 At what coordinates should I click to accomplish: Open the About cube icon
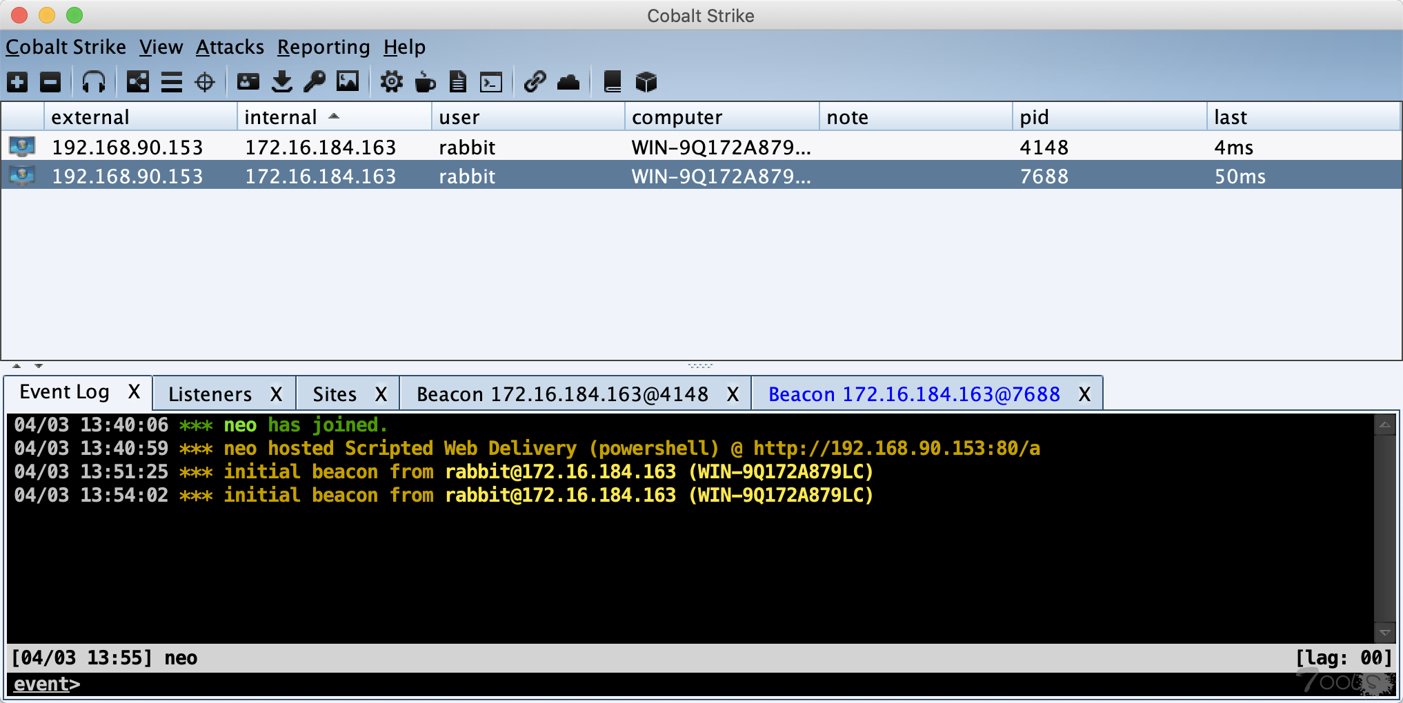click(646, 82)
